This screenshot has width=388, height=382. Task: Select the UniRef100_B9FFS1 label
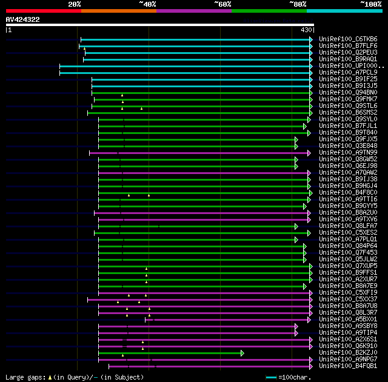[348, 273]
